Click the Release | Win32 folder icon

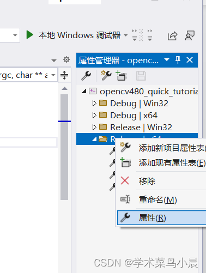pyautogui.click(x=103, y=127)
